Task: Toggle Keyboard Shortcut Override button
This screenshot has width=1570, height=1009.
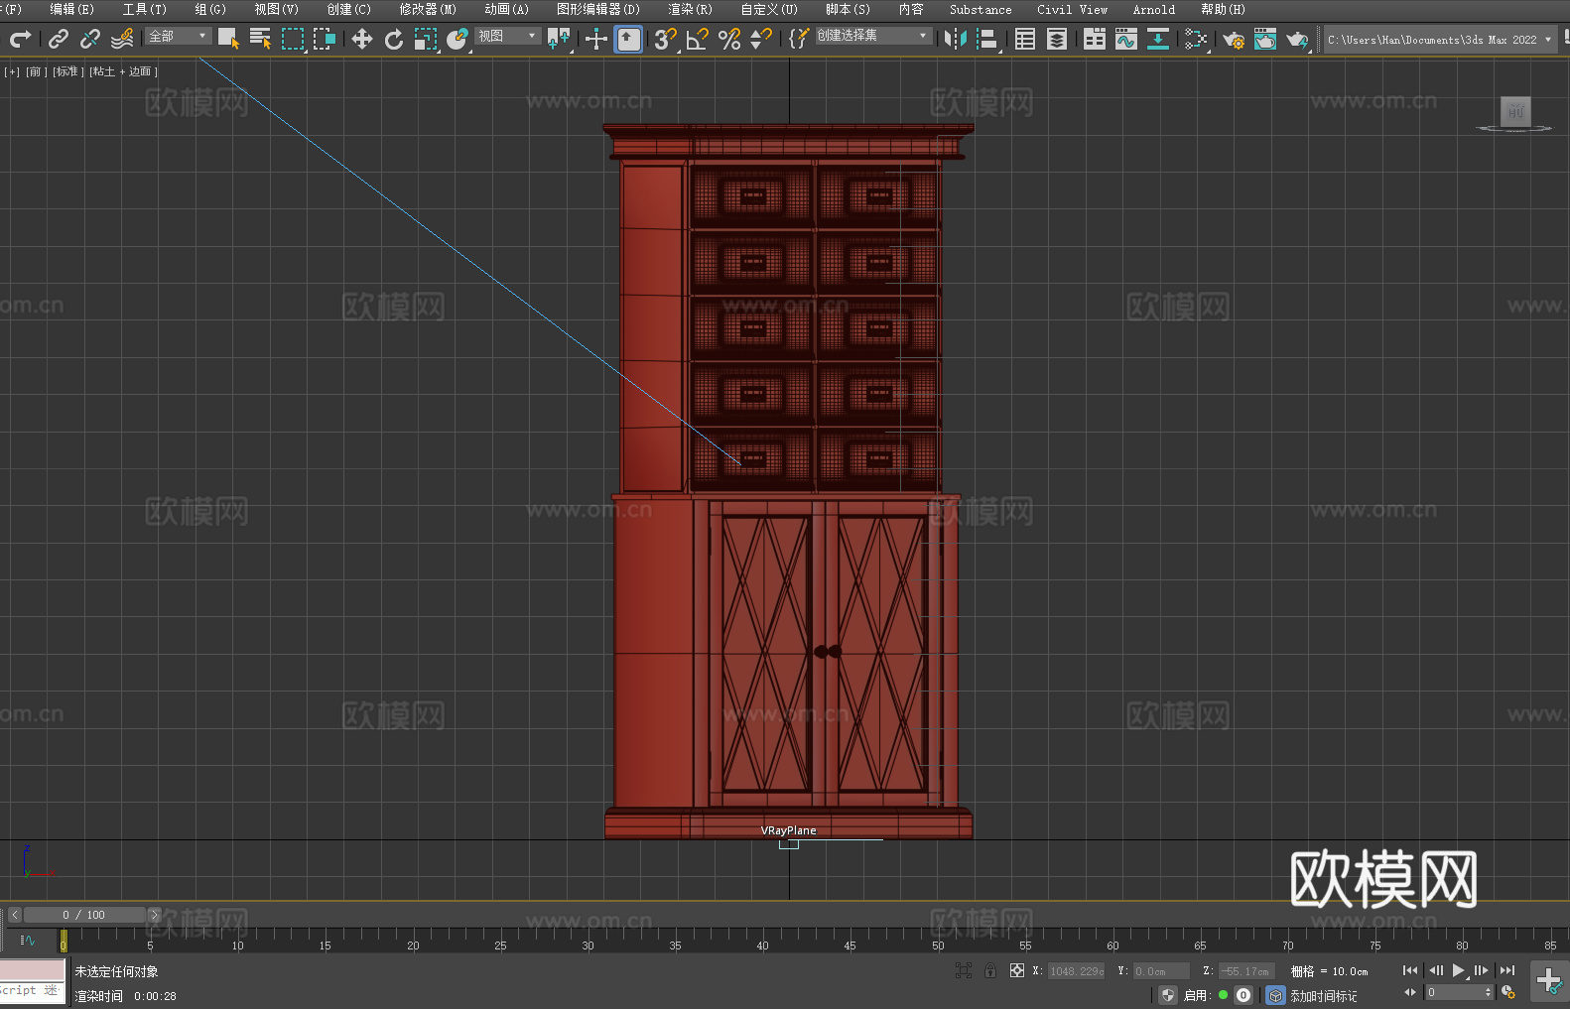Action: (x=628, y=39)
